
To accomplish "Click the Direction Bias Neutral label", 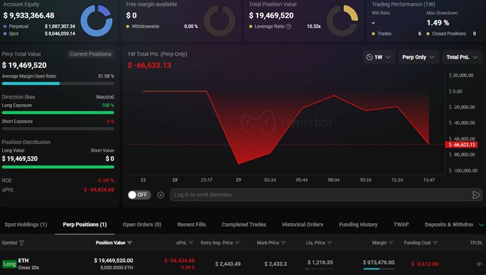I will pyautogui.click(x=105, y=97).
